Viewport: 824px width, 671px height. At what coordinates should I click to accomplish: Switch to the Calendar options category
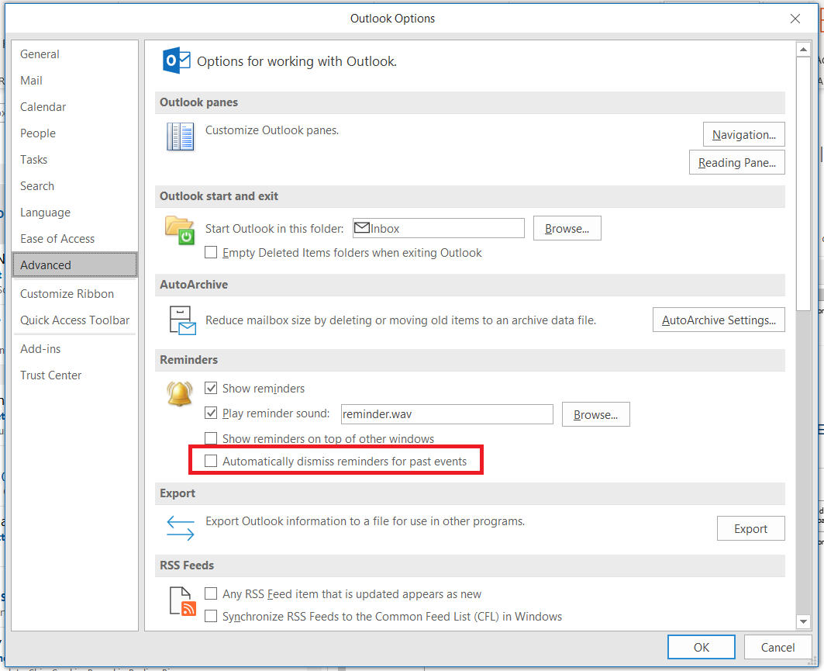74,107
